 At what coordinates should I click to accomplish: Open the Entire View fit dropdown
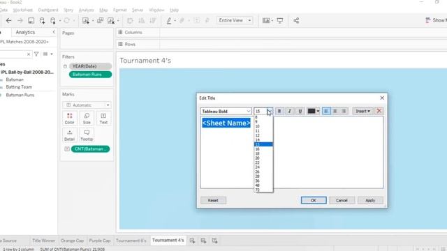click(x=235, y=20)
